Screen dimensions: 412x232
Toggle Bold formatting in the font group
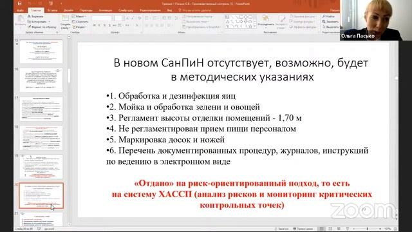tap(95, 25)
